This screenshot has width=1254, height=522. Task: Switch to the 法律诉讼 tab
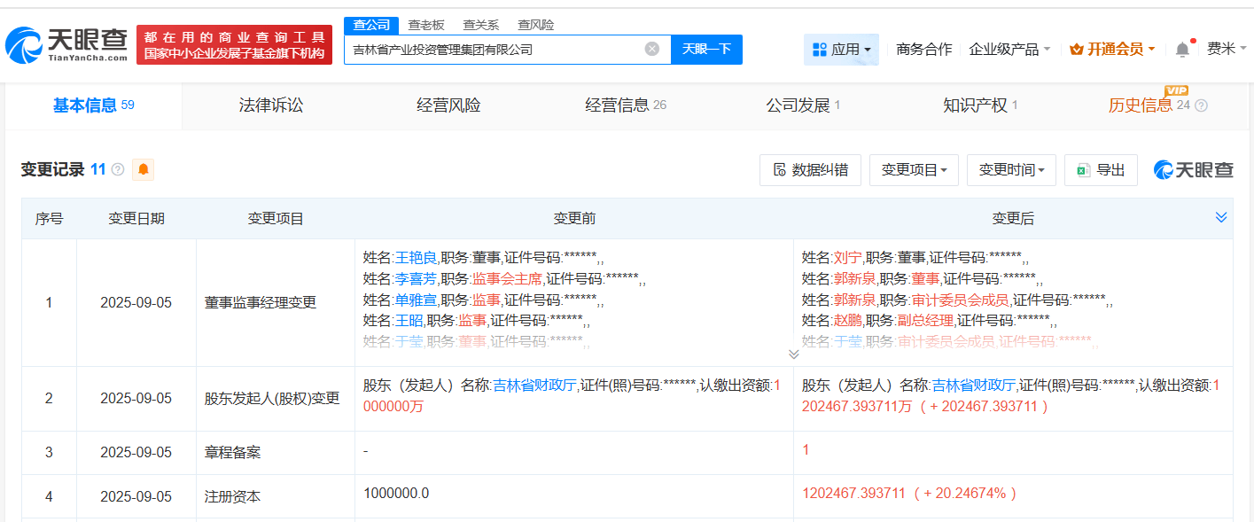pyautogui.click(x=271, y=105)
